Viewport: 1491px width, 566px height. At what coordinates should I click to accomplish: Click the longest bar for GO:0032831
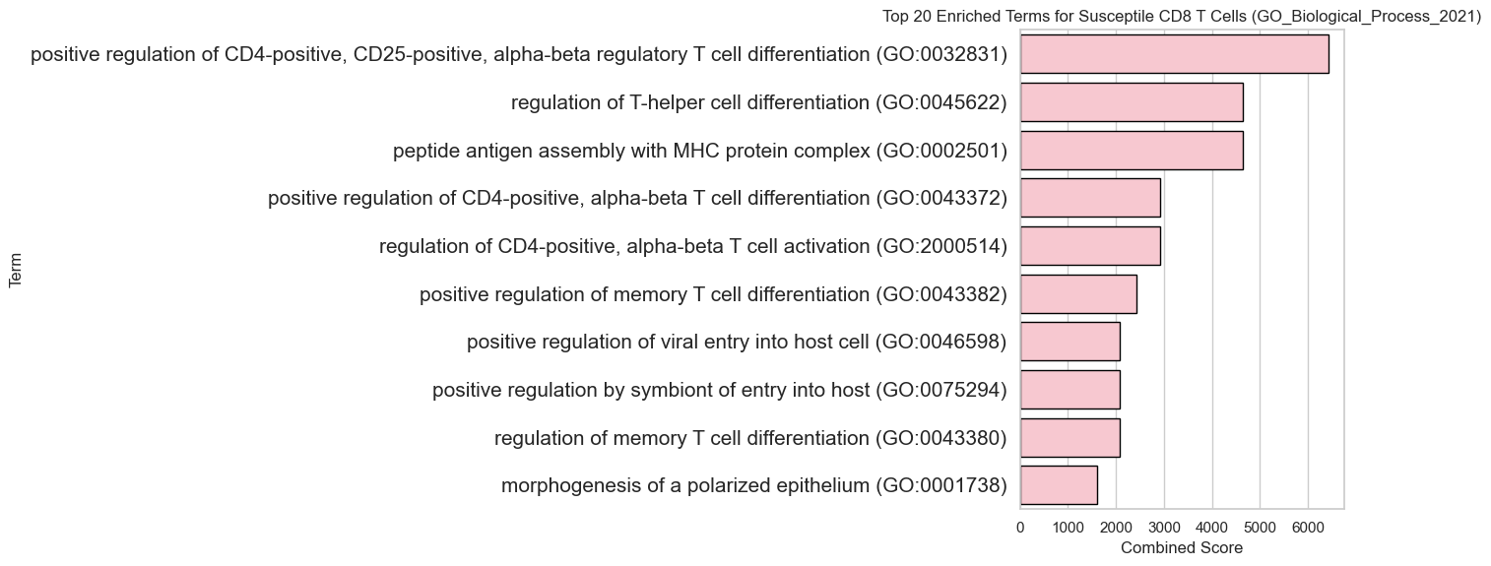pyautogui.click(x=1174, y=54)
